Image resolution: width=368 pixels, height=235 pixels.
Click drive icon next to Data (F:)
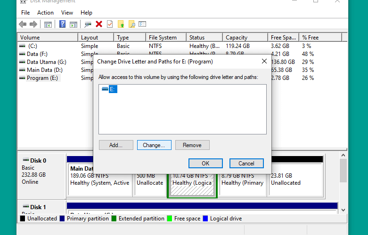click(x=22, y=54)
